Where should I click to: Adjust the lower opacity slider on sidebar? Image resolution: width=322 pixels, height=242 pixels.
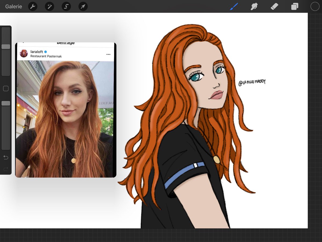pos(6,103)
